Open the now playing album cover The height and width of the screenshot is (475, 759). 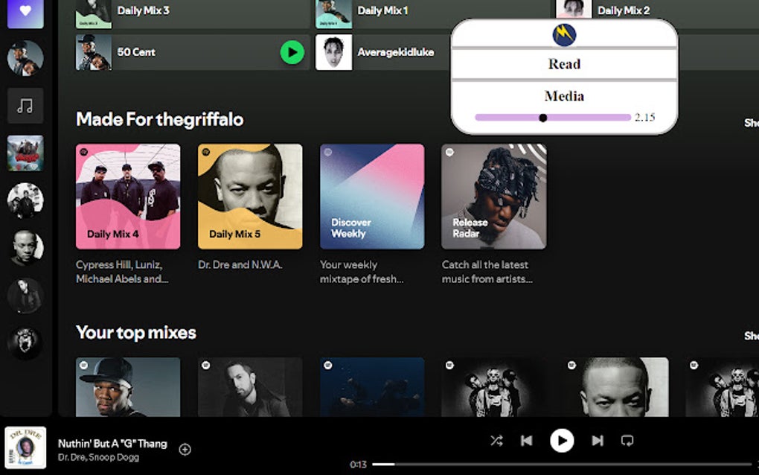[25, 447]
